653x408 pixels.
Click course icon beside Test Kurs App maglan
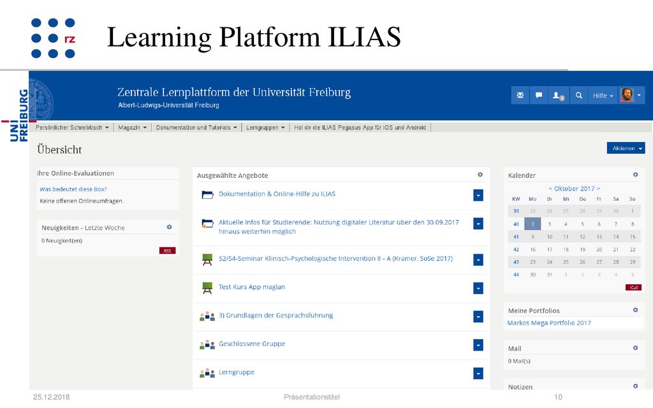pyautogui.click(x=207, y=288)
